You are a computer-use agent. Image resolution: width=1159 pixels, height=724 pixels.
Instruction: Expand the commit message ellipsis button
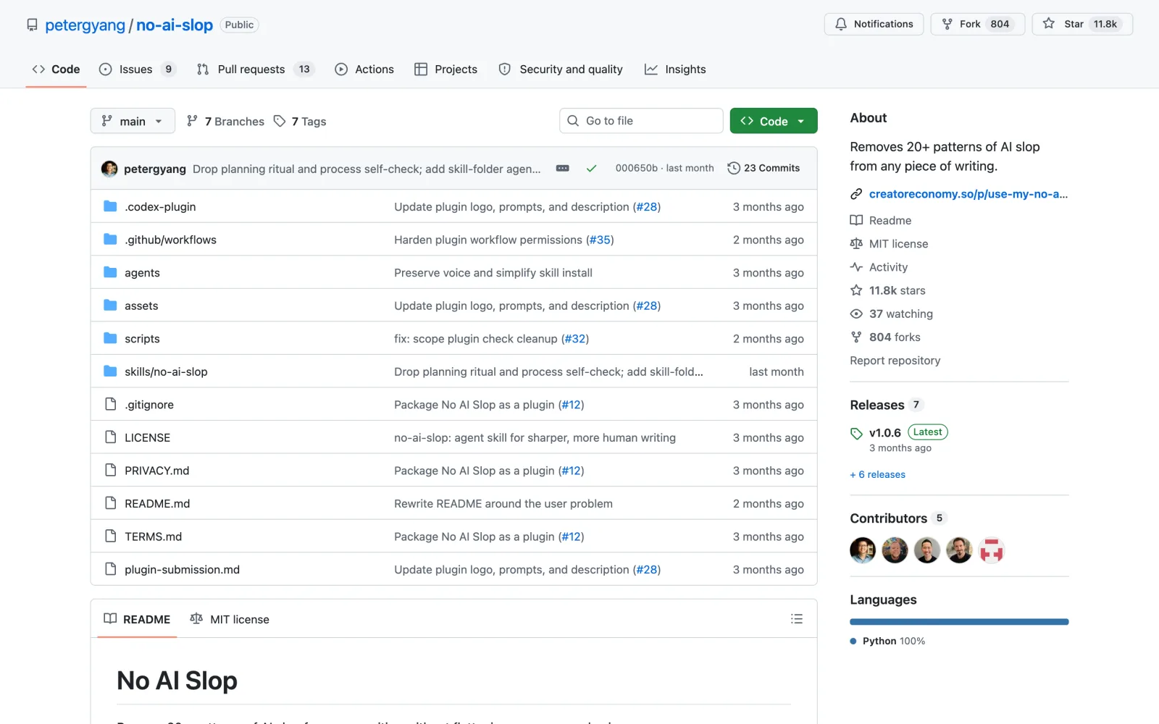562,168
